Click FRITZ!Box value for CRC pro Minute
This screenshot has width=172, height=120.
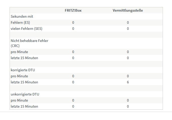pyautogui.click(x=73, y=52)
